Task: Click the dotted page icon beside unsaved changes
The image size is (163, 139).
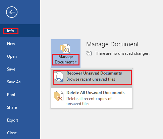Action: coord(89,53)
